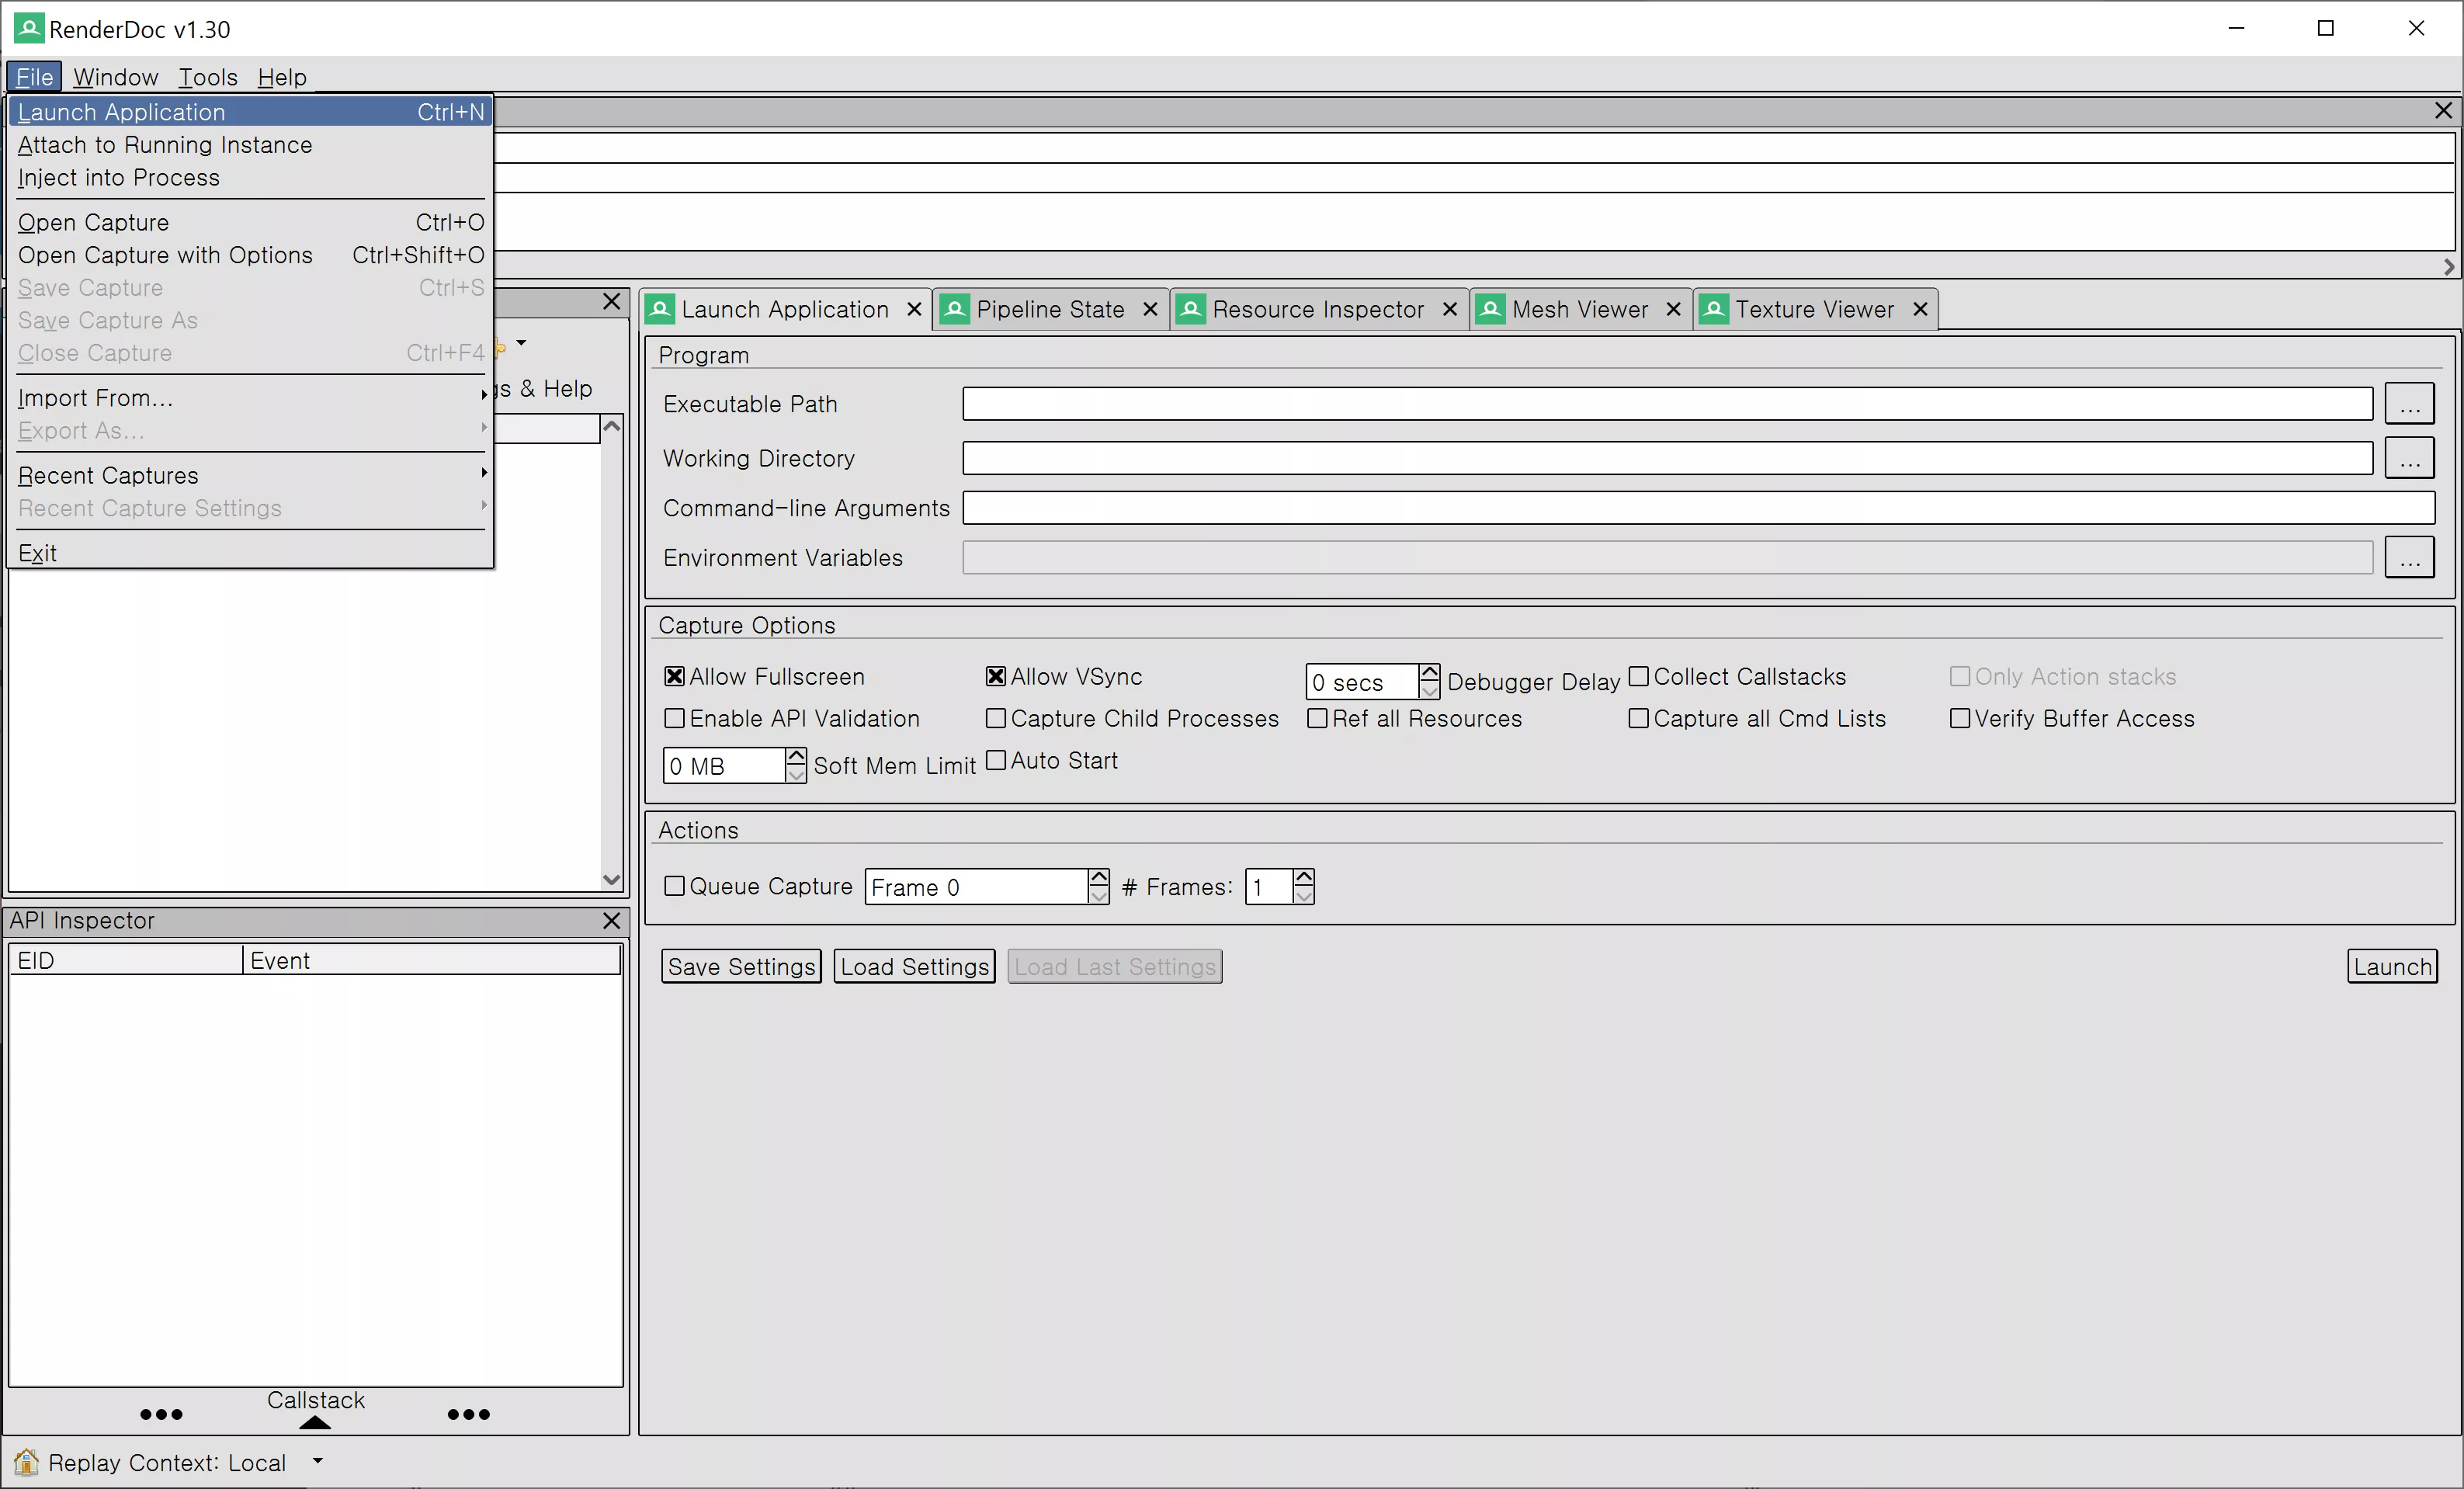Viewport: 2464px width, 1489px height.
Task: Edit Environment Variables with ellipsis button
Action: [2409, 557]
